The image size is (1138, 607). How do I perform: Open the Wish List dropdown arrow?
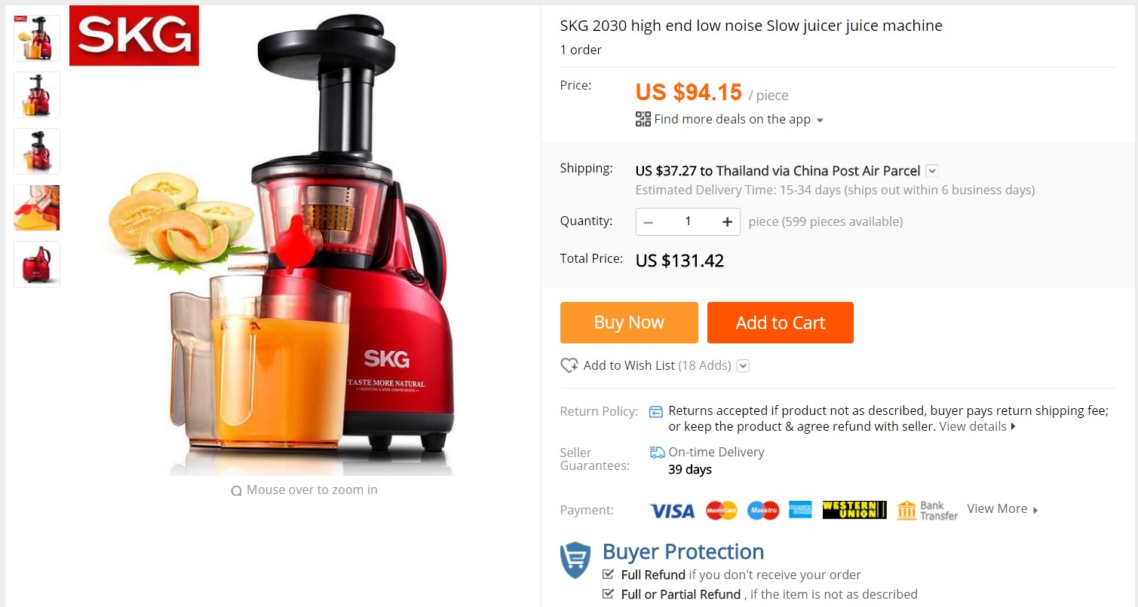tap(743, 365)
